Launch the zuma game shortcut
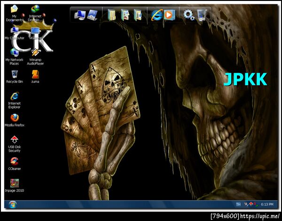 pyautogui.click(x=35, y=77)
